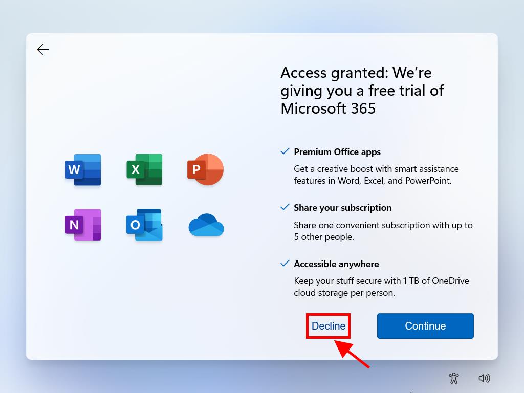Click the "Premium Office apps" heading

(337, 152)
